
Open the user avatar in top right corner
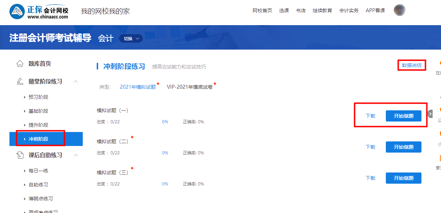point(399,10)
